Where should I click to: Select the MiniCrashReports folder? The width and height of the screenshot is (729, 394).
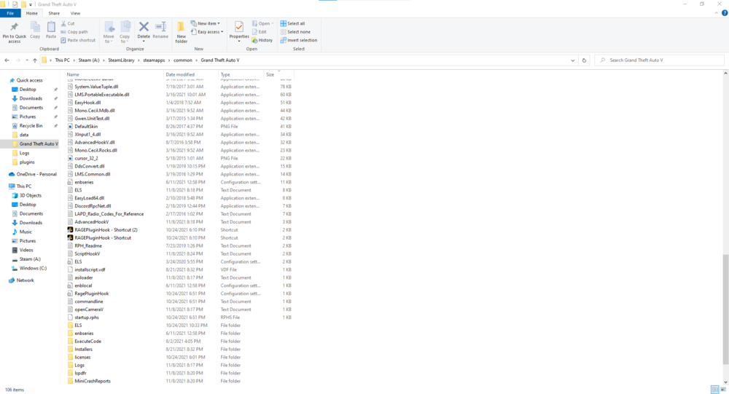93,380
